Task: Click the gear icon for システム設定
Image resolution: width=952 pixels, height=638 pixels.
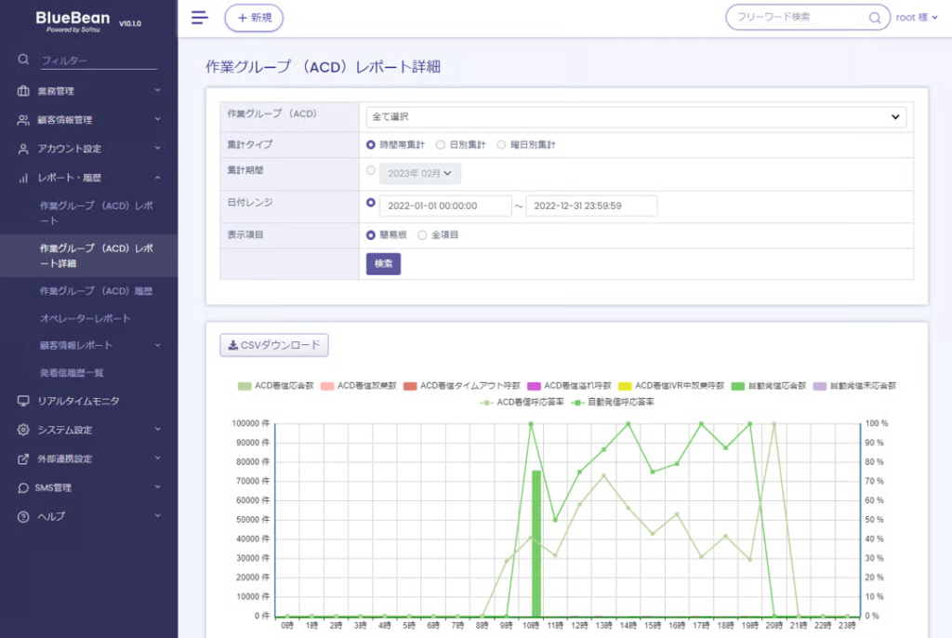Action: [x=23, y=430]
